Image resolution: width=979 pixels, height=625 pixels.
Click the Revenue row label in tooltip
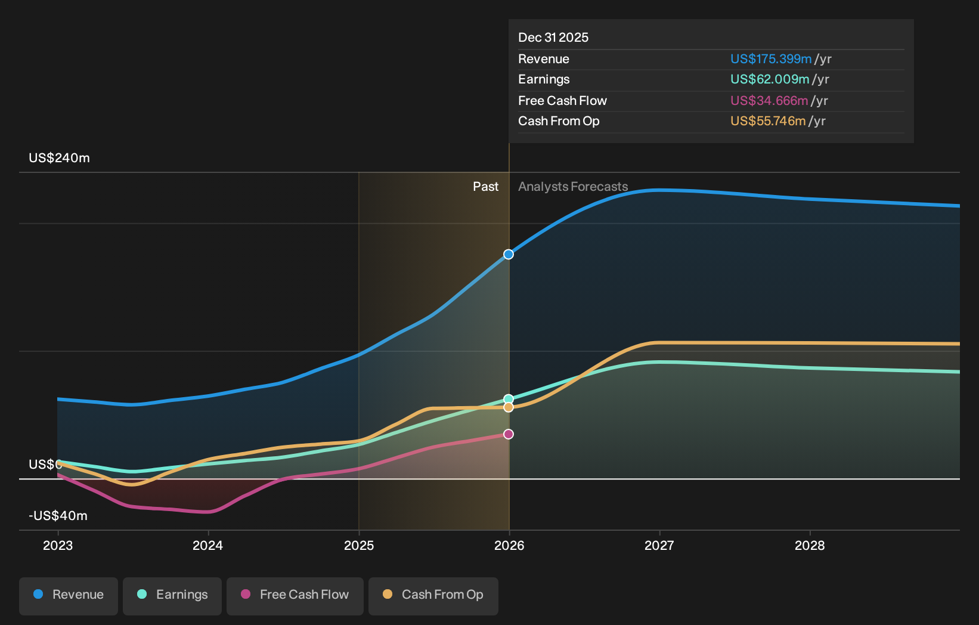[544, 59]
